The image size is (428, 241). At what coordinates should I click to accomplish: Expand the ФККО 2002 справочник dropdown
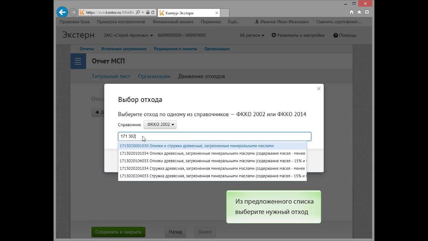click(x=160, y=125)
